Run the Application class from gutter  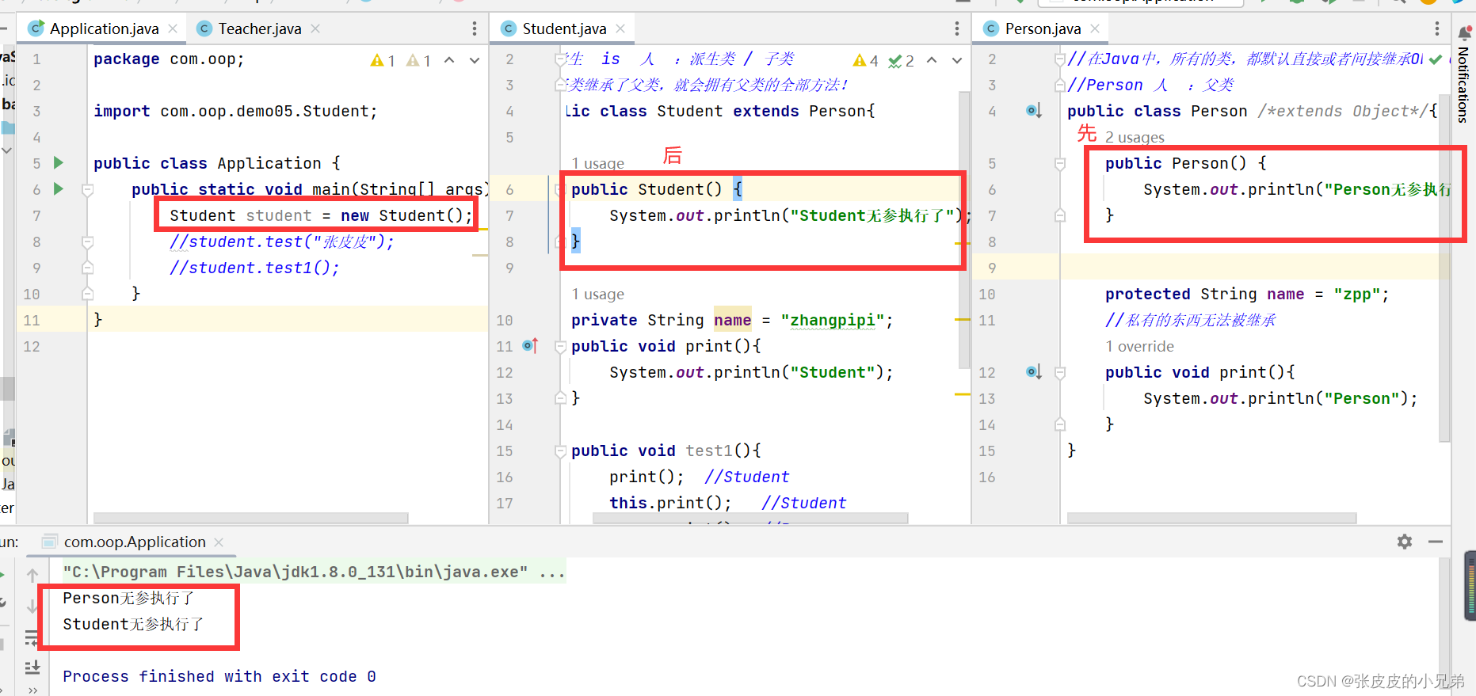[x=58, y=163]
